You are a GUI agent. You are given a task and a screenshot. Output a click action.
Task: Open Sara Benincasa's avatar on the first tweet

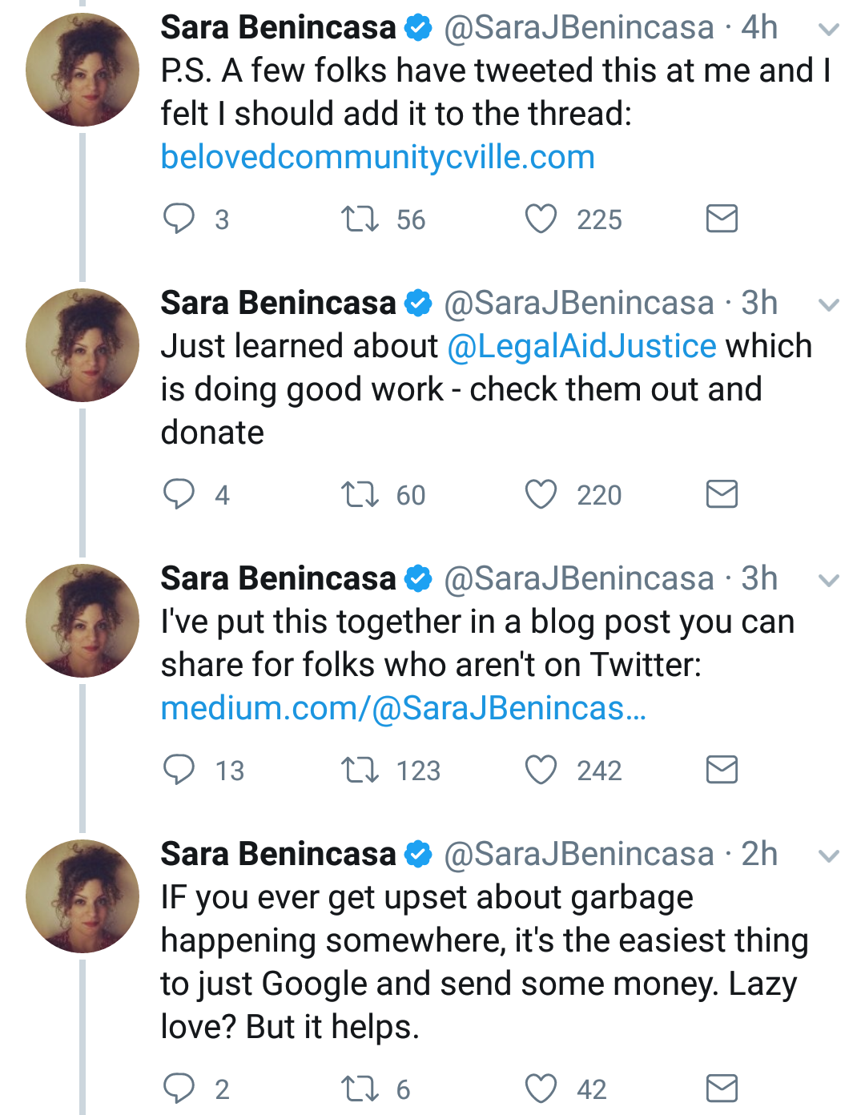82,70
